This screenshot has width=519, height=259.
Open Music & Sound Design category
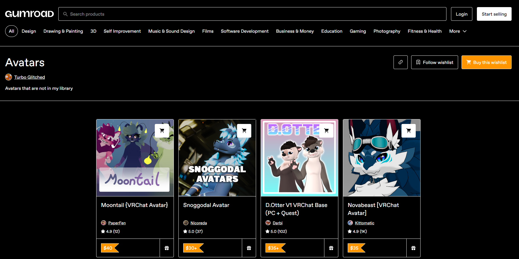(172, 31)
